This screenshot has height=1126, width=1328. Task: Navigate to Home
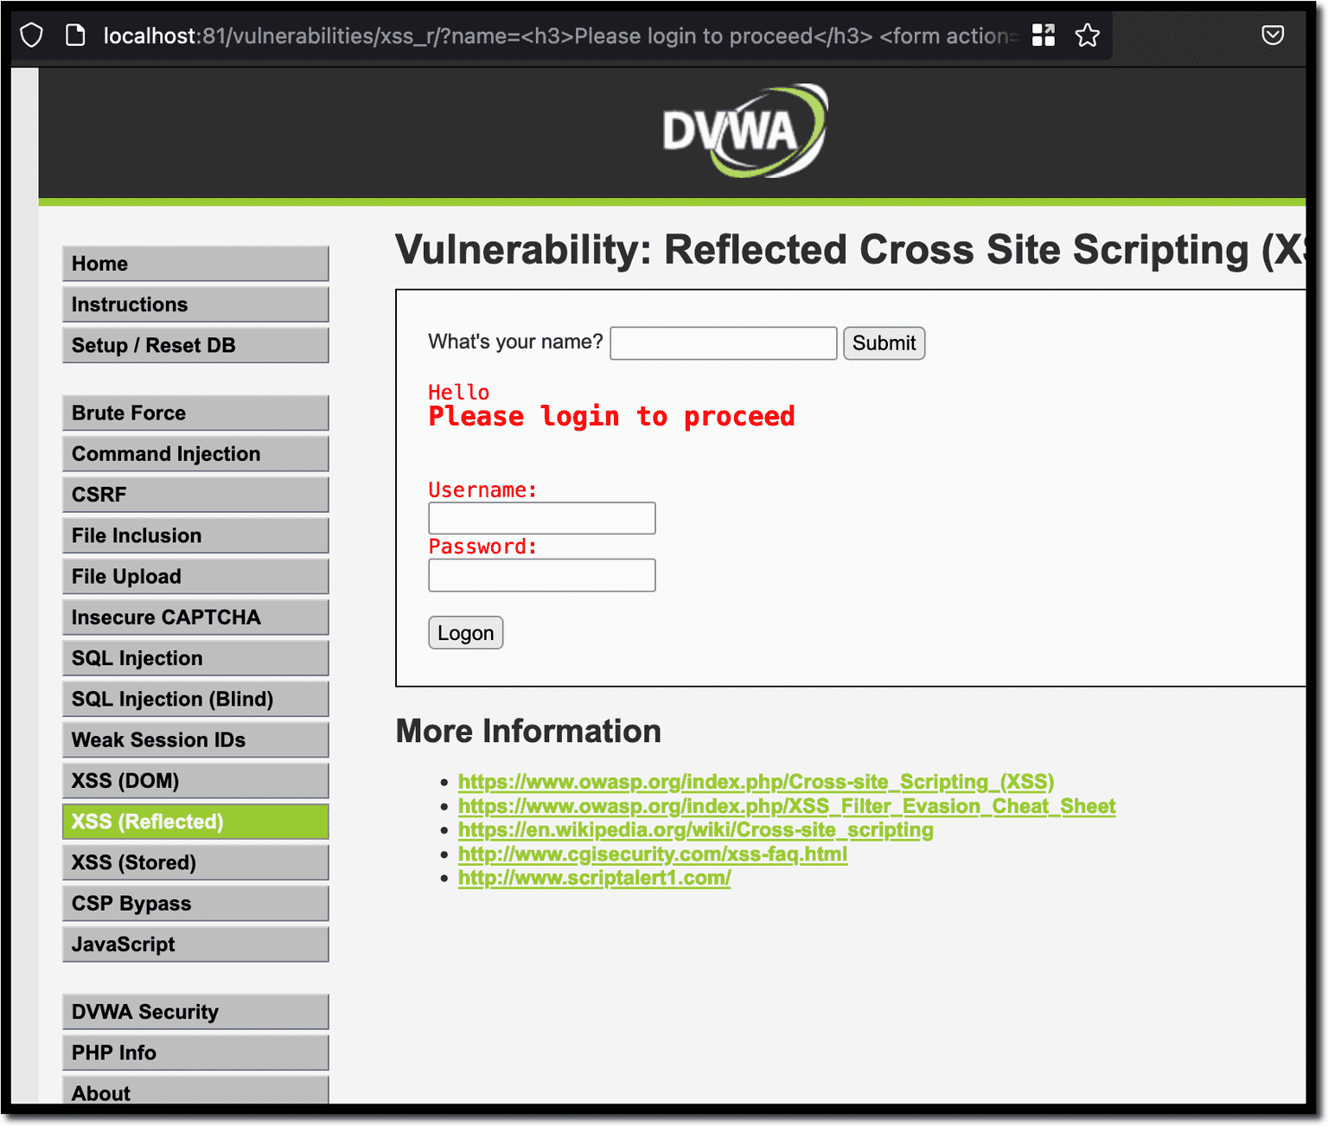195,263
